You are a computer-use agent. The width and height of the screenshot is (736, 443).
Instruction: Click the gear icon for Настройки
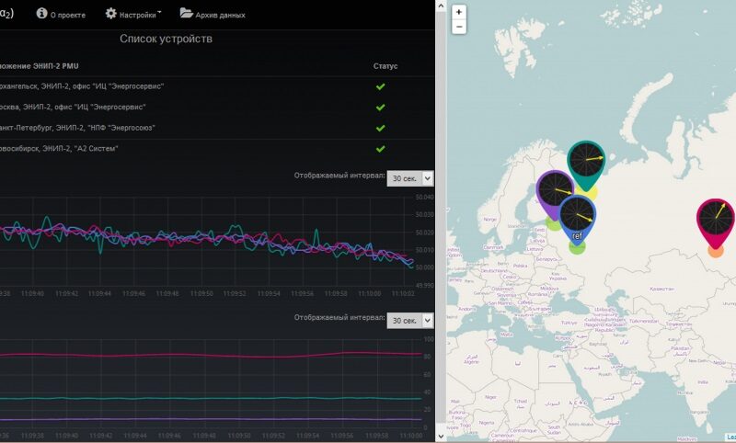(x=111, y=14)
